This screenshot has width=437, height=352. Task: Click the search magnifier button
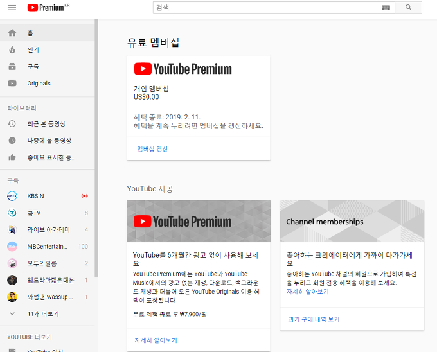click(408, 8)
